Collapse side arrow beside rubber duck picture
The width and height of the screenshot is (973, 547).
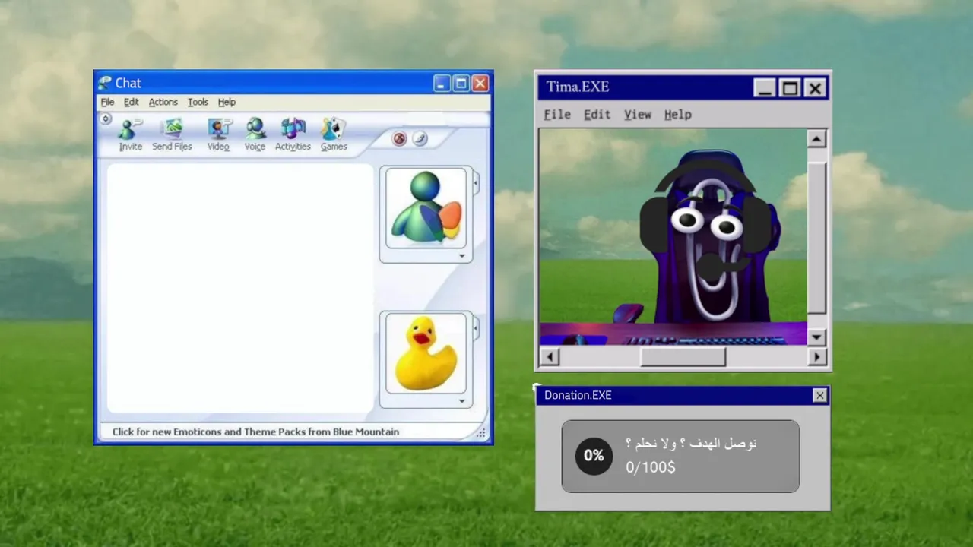pyautogui.click(x=476, y=328)
